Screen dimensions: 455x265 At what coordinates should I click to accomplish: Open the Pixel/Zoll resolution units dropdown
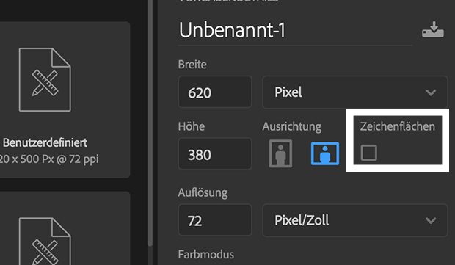coord(355,220)
